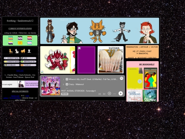The image size is (185, 139).
Task: Click the CURRENT HYPERFIXATIONS heading
Action: tap(20, 28)
